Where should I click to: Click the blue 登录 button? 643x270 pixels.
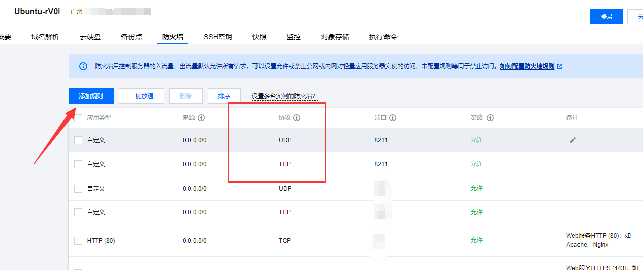[606, 17]
